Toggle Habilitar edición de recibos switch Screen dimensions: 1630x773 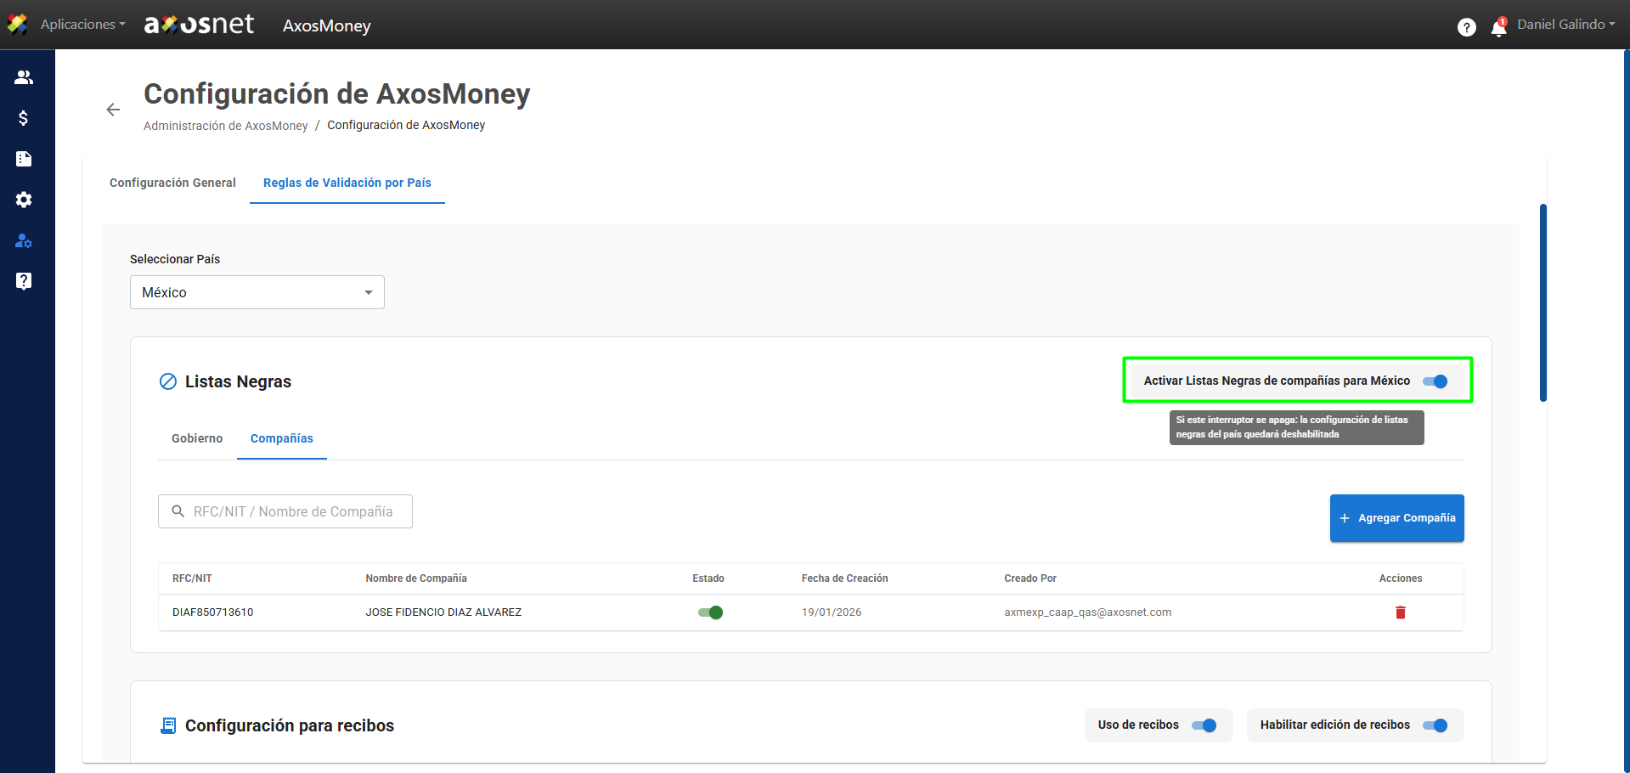click(1435, 725)
